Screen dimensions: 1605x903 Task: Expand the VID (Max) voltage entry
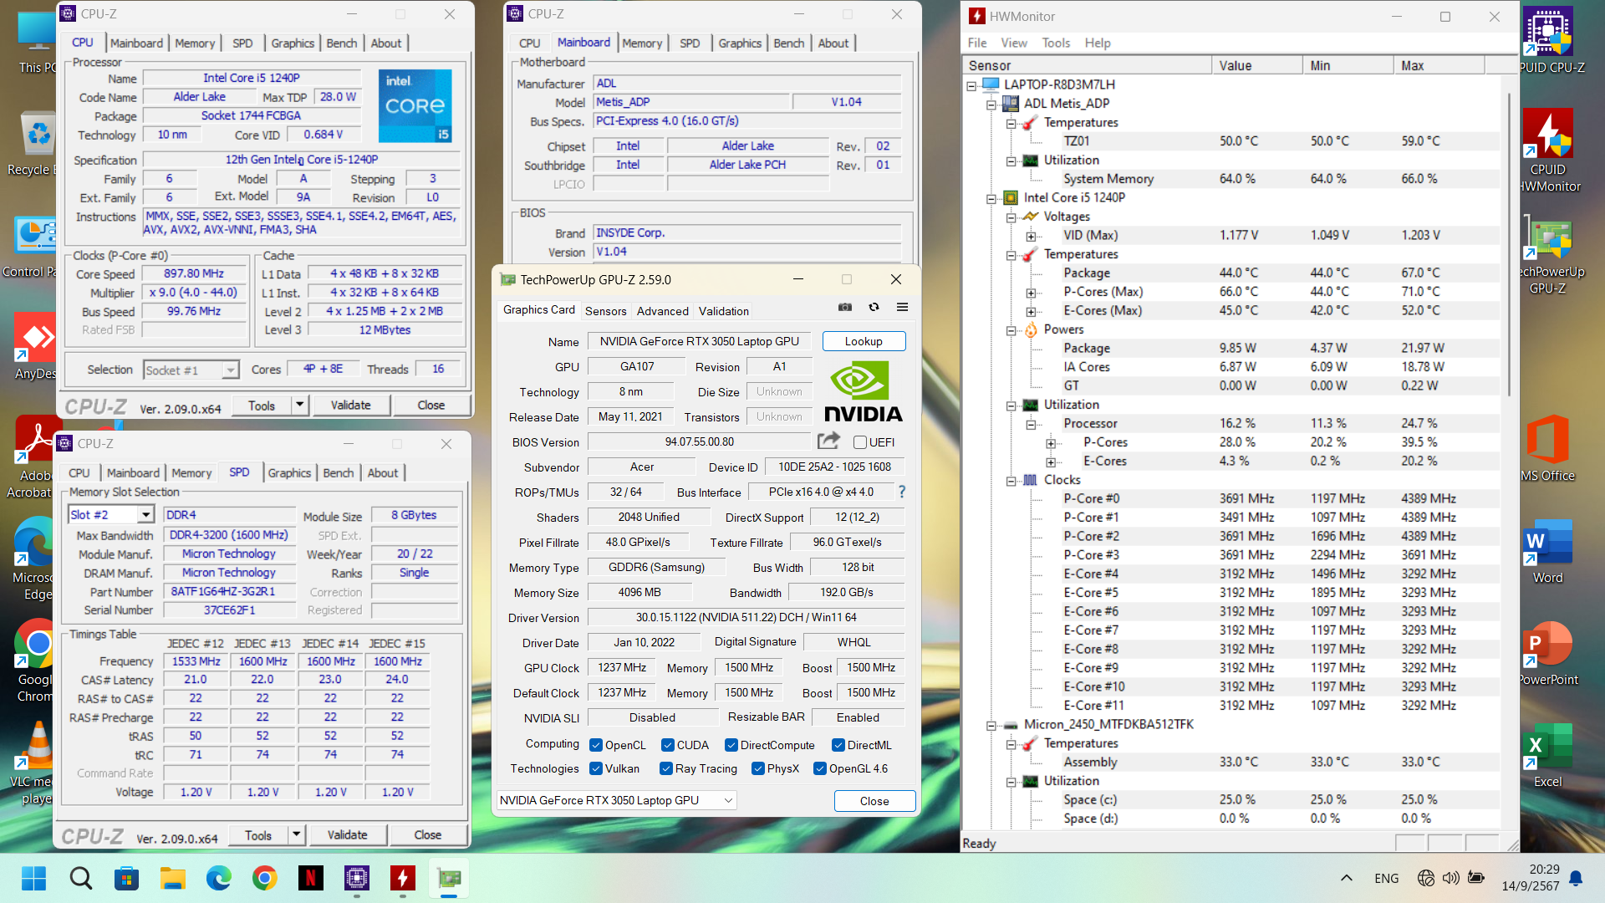click(1032, 236)
